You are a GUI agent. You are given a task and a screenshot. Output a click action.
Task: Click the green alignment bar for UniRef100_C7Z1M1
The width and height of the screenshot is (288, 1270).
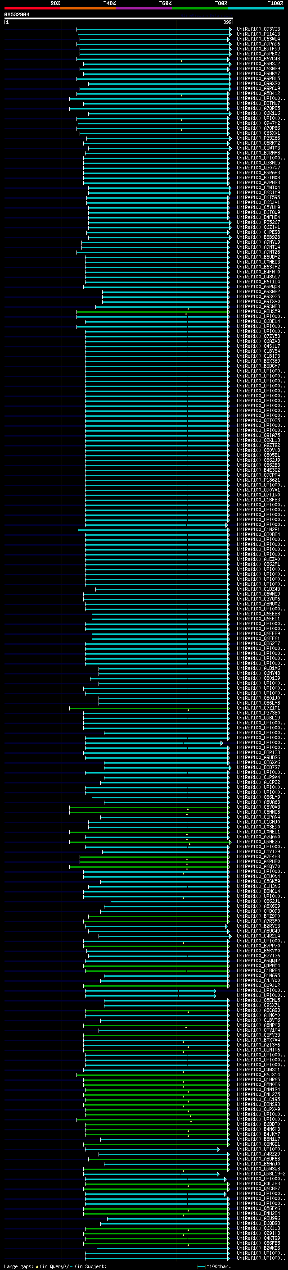tap(149, 708)
